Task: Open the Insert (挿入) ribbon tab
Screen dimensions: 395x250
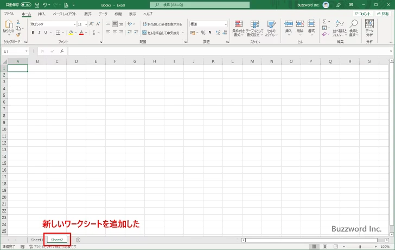Action: coord(41,14)
